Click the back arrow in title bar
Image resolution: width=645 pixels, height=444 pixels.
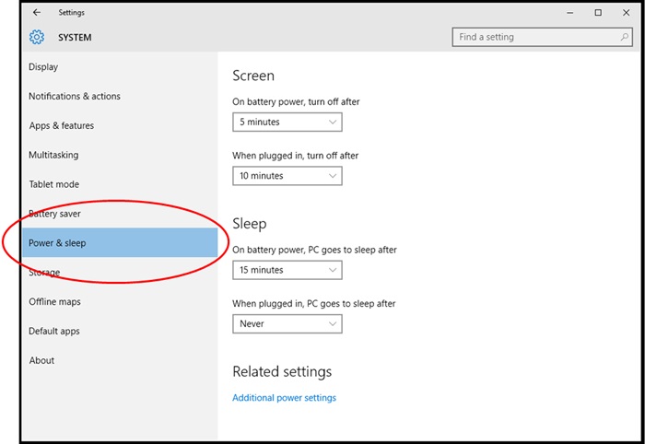[36, 13]
